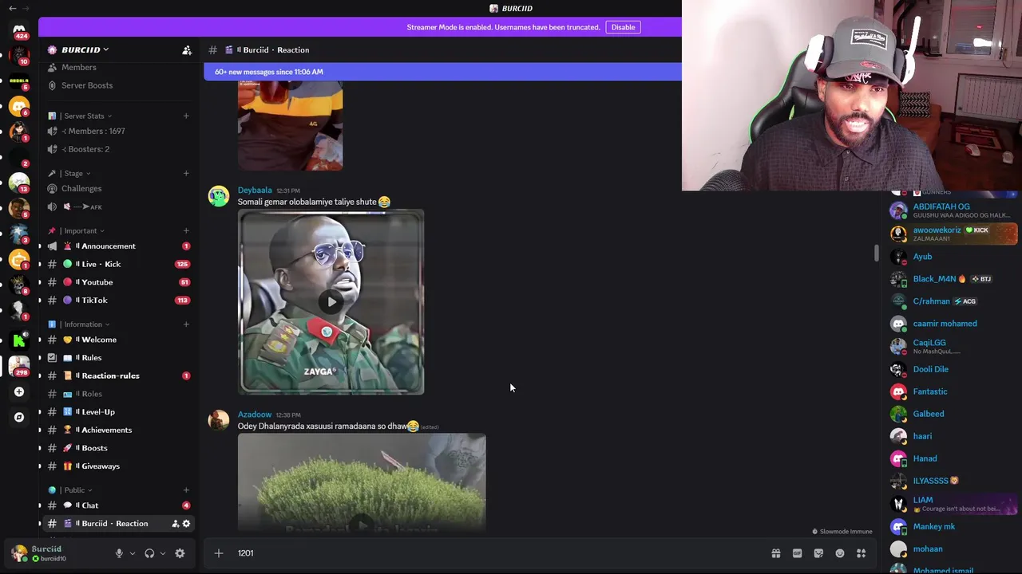Open microphone input options arrow
Image resolution: width=1022 pixels, height=574 pixels.
(133, 553)
